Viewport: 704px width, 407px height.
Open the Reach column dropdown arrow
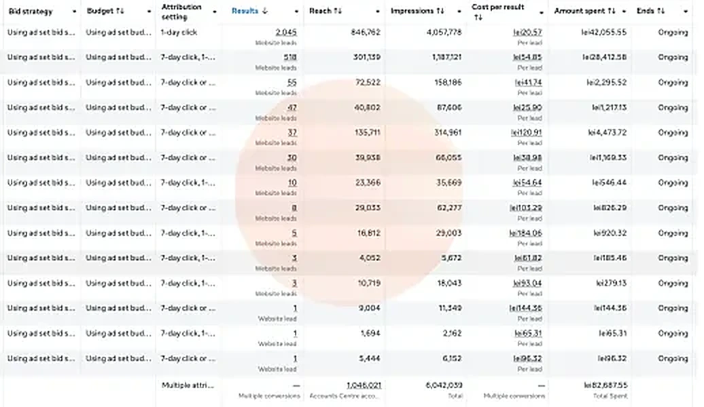pyautogui.click(x=378, y=12)
